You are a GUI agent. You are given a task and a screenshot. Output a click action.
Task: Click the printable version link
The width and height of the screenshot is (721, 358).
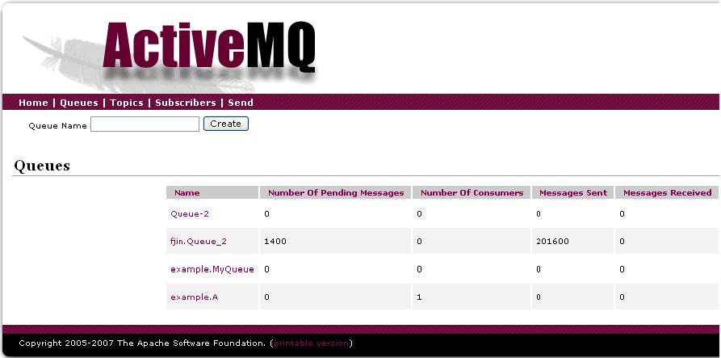tap(311, 343)
